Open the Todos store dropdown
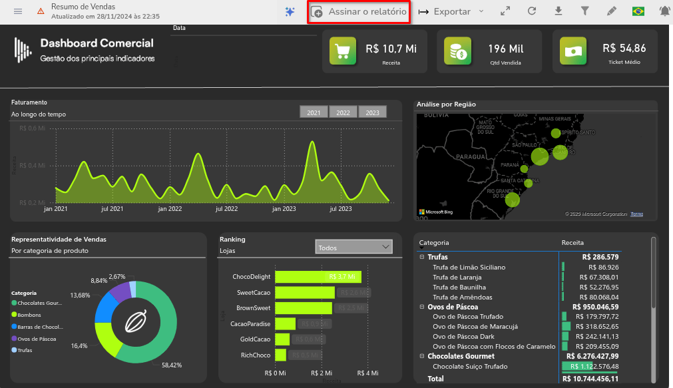 pos(353,247)
